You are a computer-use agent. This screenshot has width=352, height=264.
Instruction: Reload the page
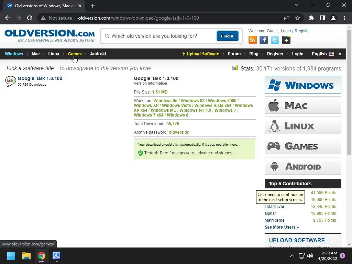click(x=30, y=18)
